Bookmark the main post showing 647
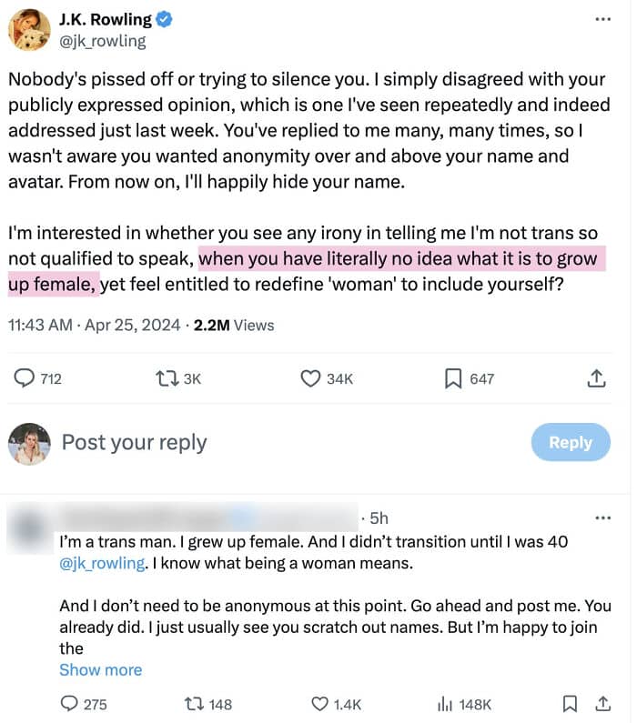This screenshot has height=723, width=637. pos(453,378)
